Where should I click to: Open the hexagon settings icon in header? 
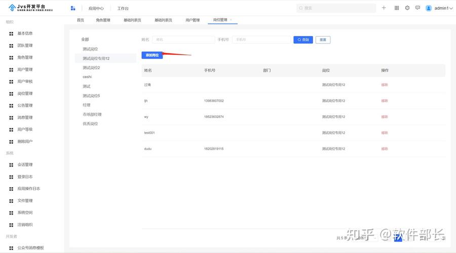tap(407, 8)
